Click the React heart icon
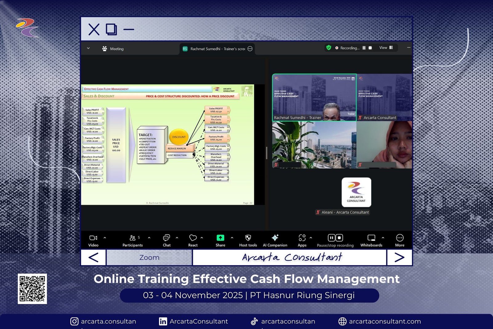Viewport: 493px width, 329px height. (193, 238)
